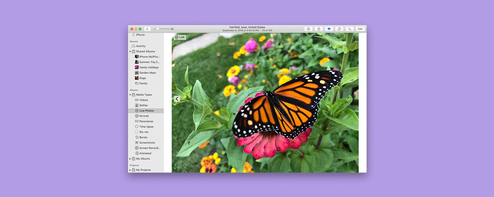This screenshot has width=494, height=197.
Task: Open the Activity cloud item
Action: pos(140,46)
